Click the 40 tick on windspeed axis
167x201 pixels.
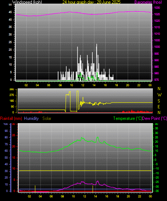pyautogui.click(x=10, y=20)
